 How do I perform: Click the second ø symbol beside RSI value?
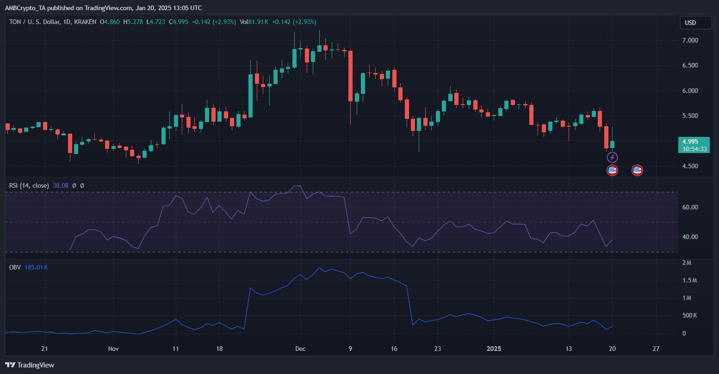click(82, 185)
